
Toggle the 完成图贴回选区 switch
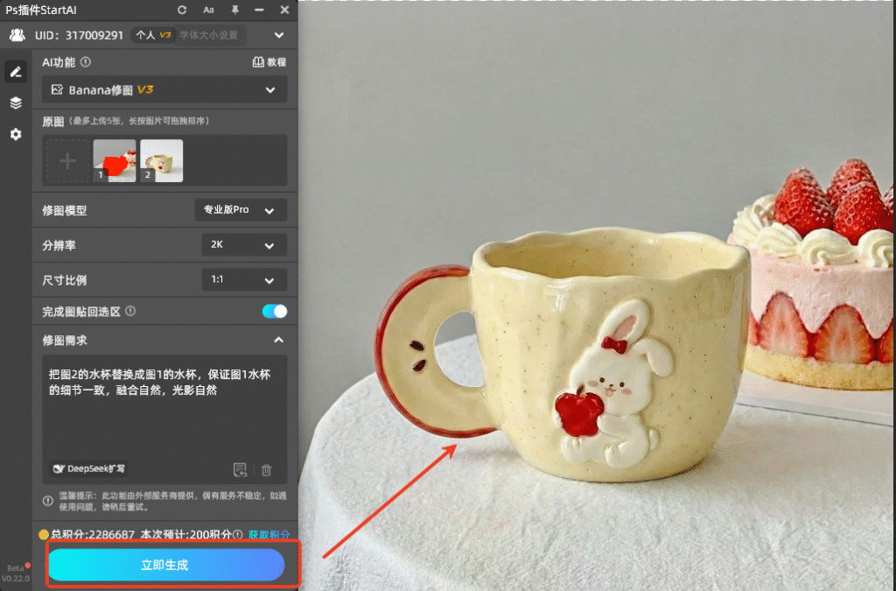point(275,311)
